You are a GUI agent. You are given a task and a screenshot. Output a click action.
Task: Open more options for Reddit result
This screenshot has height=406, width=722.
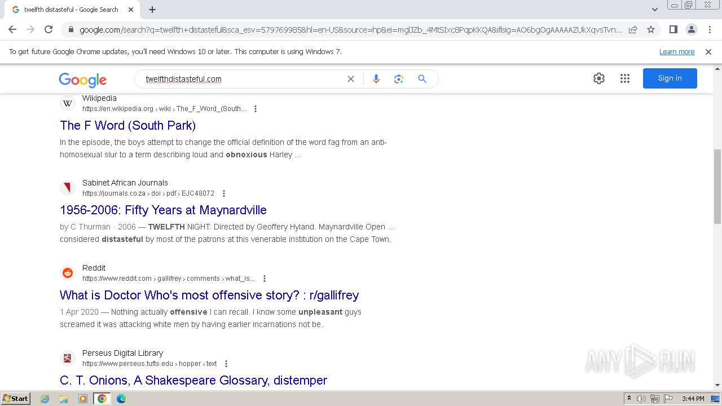coord(265,279)
